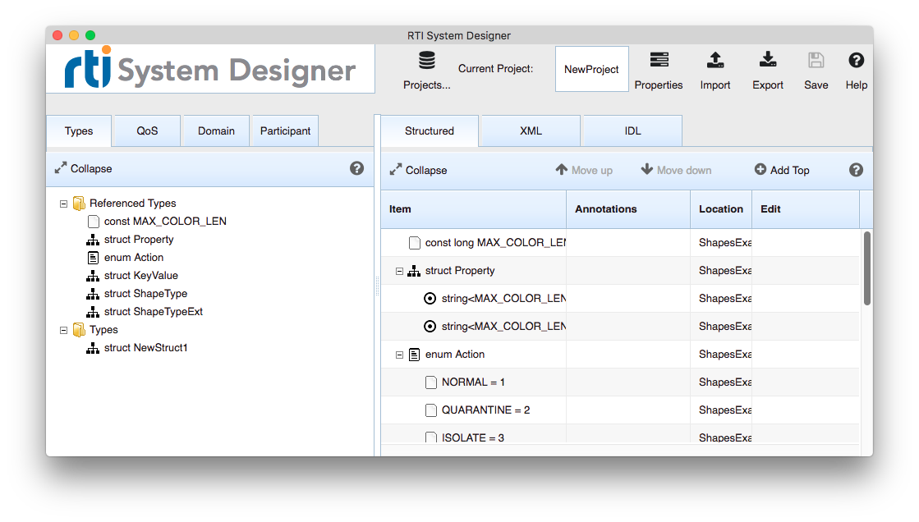The width and height of the screenshot is (919, 522).
Task: Click the Save floppy disk icon
Action: pos(816,61)
